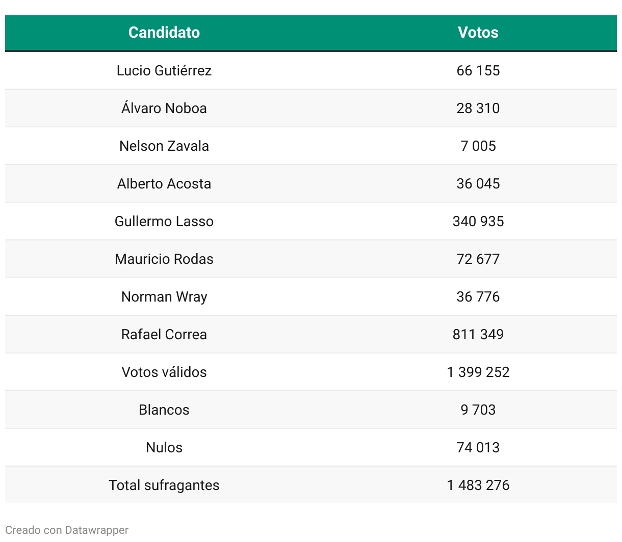
Task: Click the Mauricio Rodas candidate cell
Action: (x=164, y=259)
